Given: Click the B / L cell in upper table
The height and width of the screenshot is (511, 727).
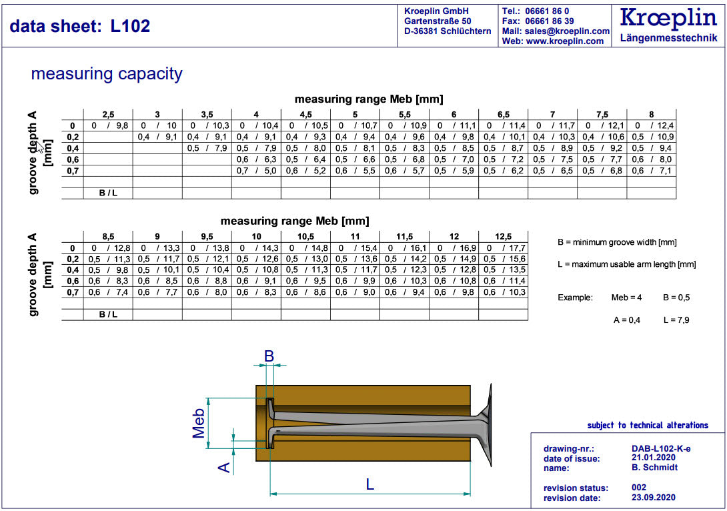Looking at the screenshot, I should [x=107, y=193].
